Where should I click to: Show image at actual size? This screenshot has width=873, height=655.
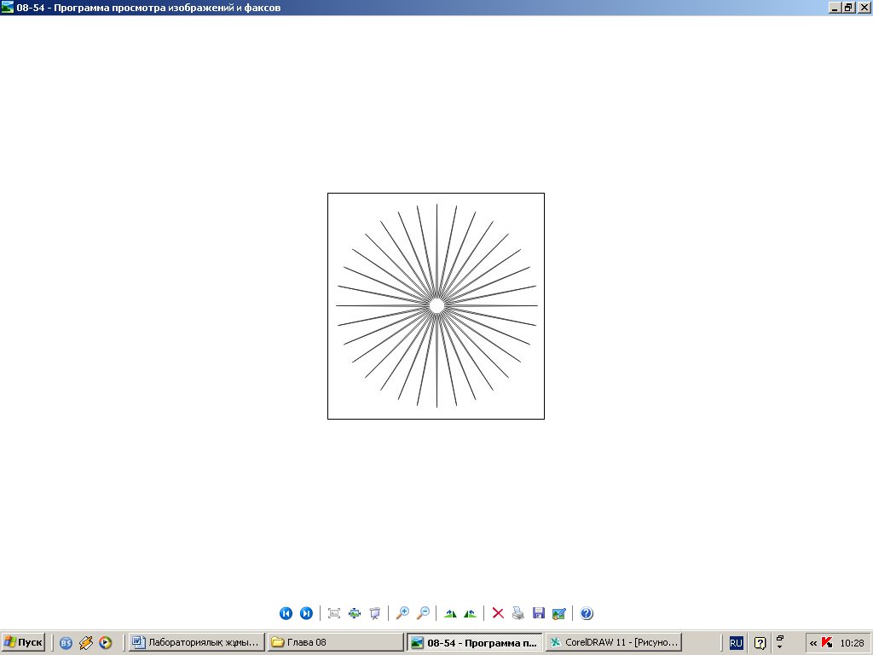355,613
